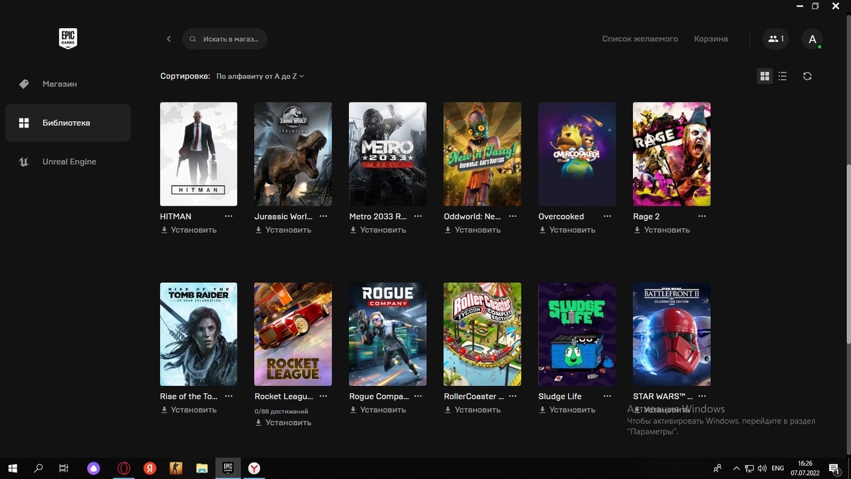Switch library to grid view
The width and height of the screenshot is (851, 479).
tap(765, 76)
